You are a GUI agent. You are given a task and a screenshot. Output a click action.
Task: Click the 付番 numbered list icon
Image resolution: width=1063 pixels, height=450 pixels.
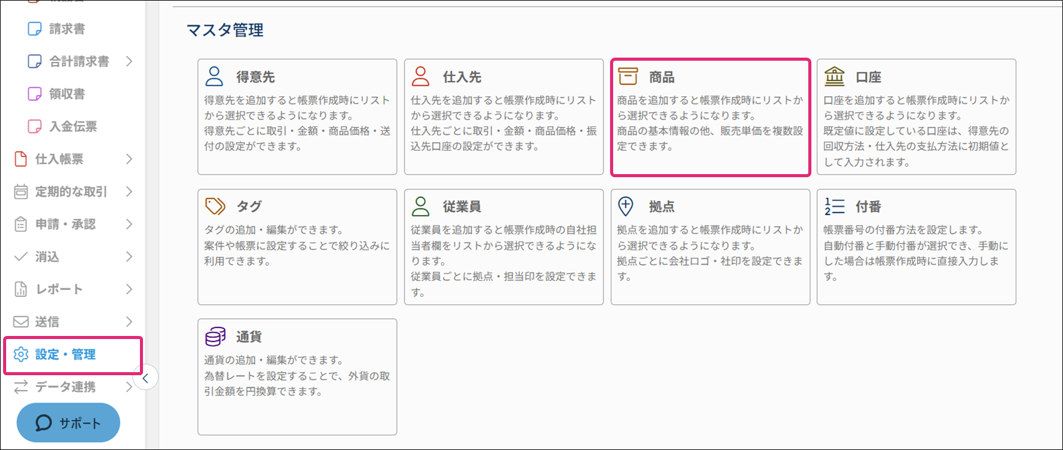(x=834, y=207)
